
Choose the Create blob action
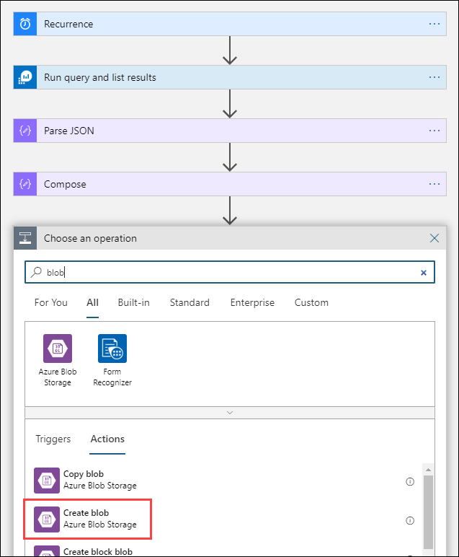point(87,519)
